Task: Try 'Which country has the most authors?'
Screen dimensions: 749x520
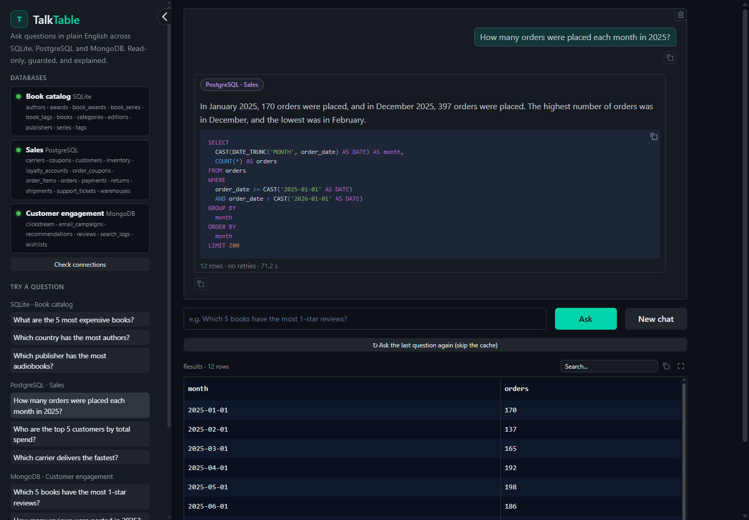Action: 80,337
